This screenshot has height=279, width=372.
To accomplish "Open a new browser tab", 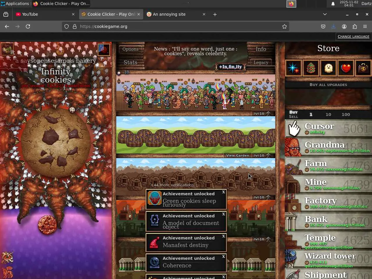I will tap(215, 14).
